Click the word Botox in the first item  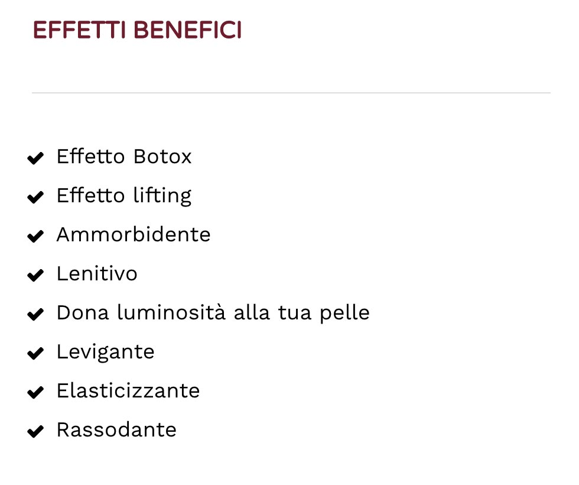pyautogui.click(x=162, y=156)
